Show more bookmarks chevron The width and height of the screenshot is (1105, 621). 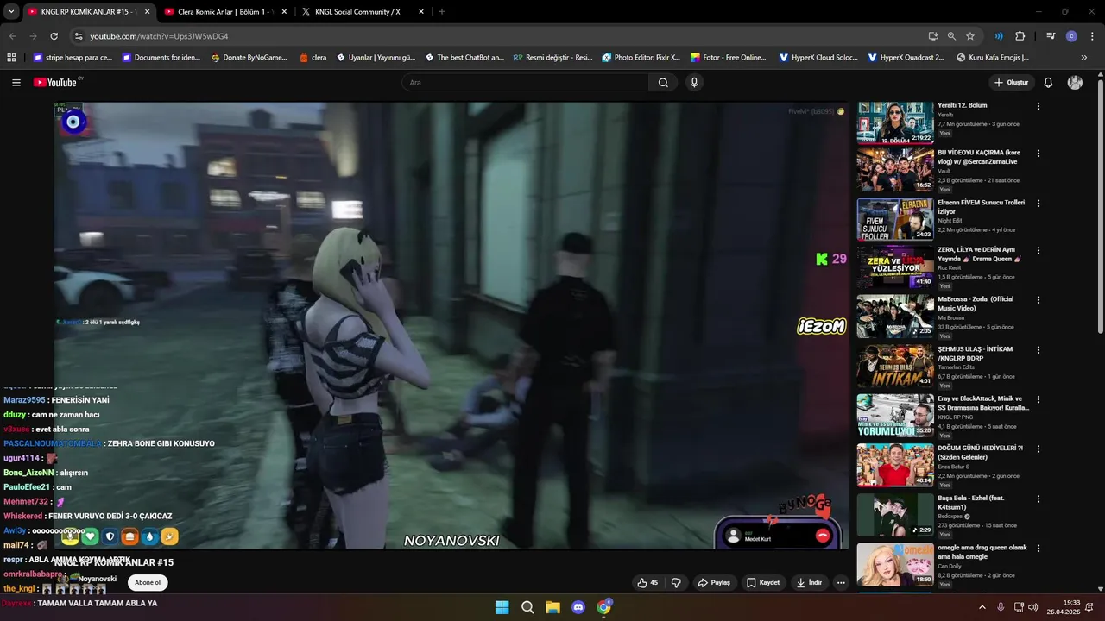[1084, 58]
